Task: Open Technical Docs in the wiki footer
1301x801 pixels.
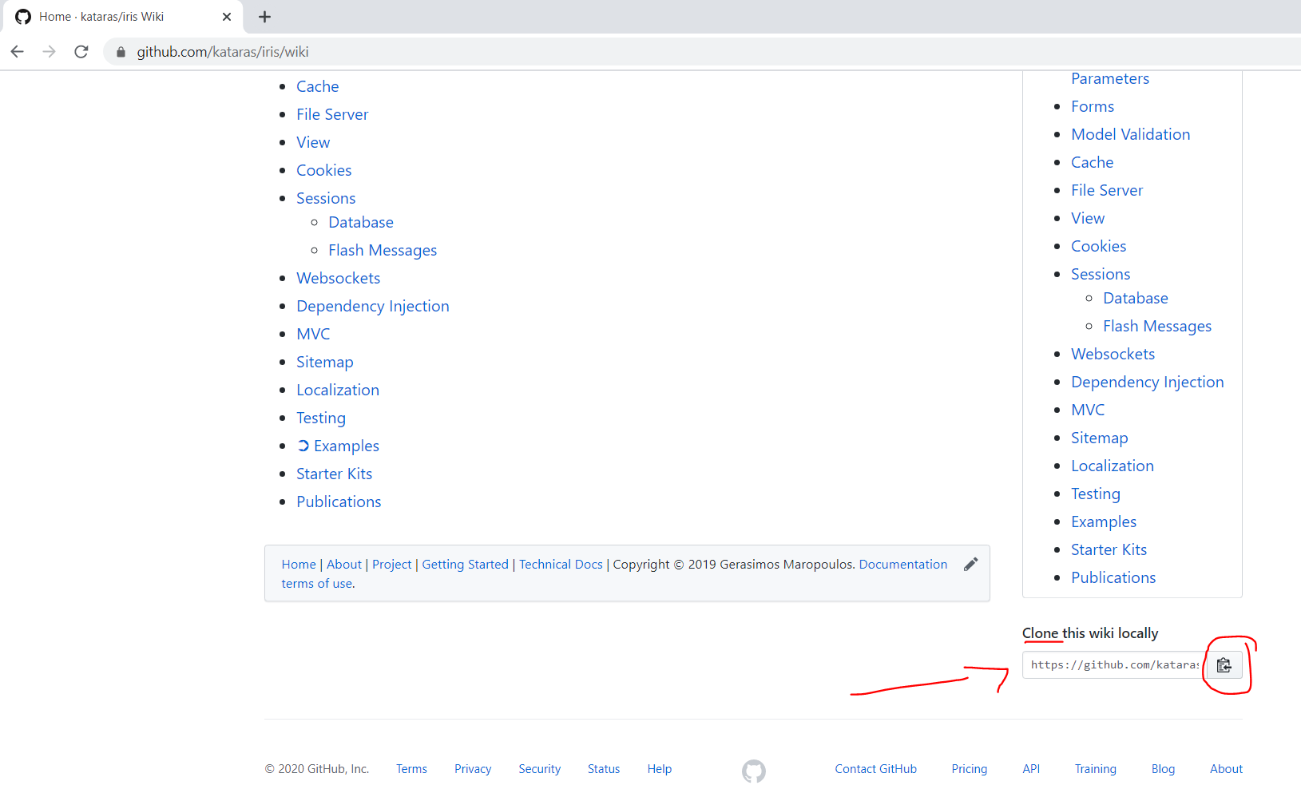Action: tap(561, 565)
